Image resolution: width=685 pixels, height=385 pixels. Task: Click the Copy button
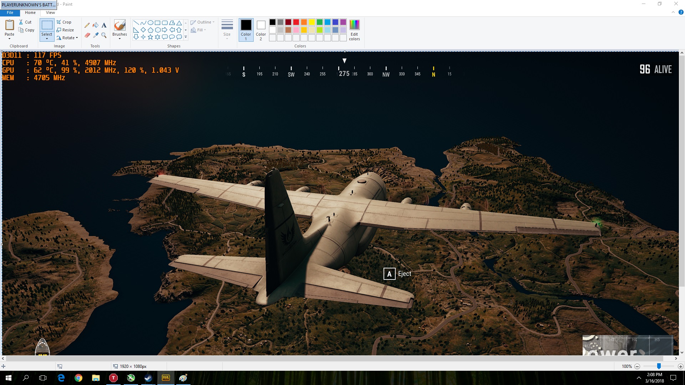(27, 30)
